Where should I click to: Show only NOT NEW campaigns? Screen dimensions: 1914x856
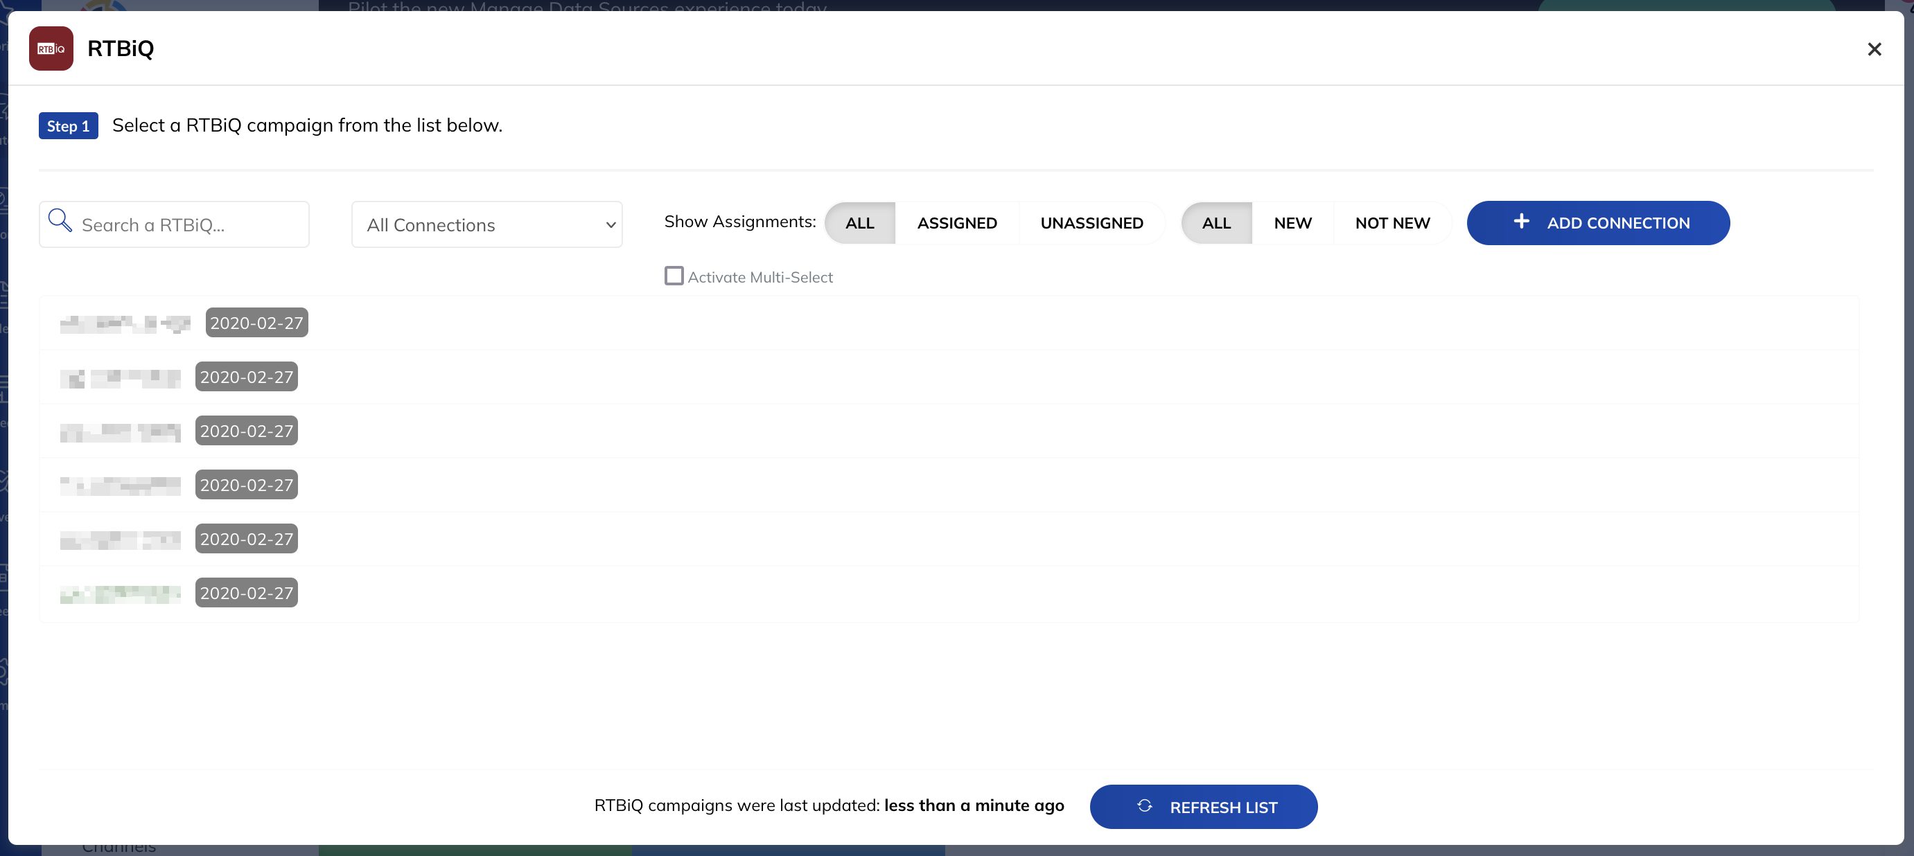pyautogui.click(x=1392, y=223)
